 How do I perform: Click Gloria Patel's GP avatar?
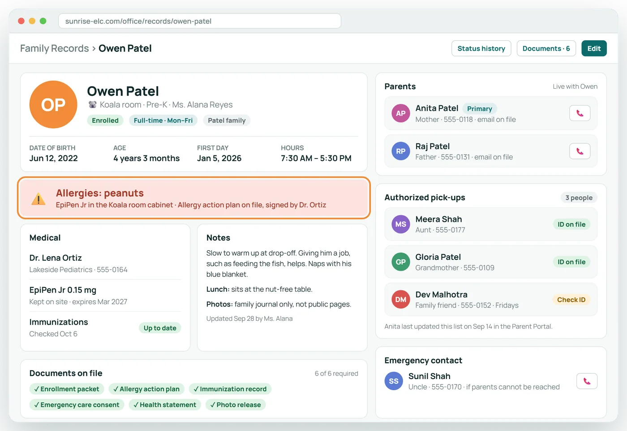[x=401, y=262]
